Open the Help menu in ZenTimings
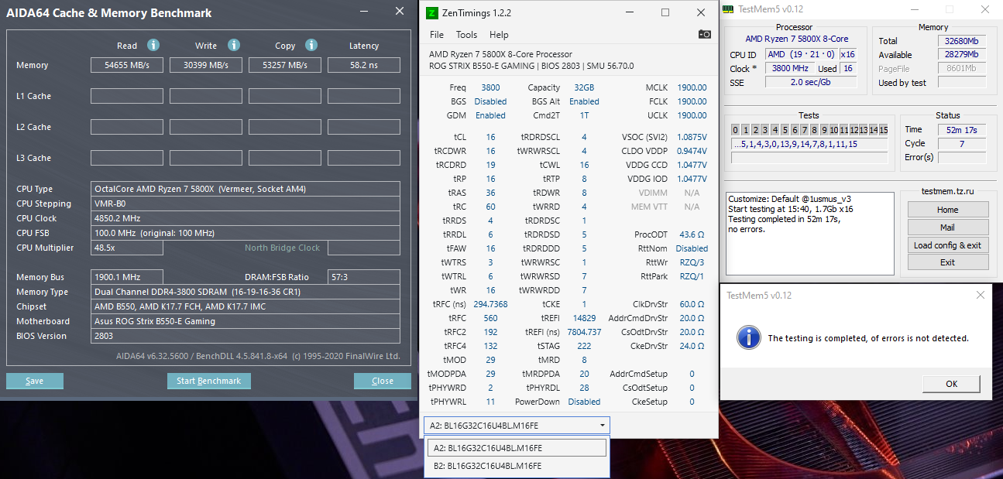Screen dimensions: 1003x479 499,35
